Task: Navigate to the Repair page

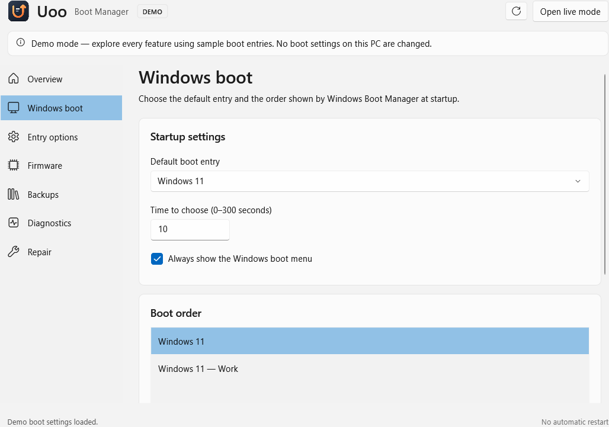Action: tap(62, 252)
